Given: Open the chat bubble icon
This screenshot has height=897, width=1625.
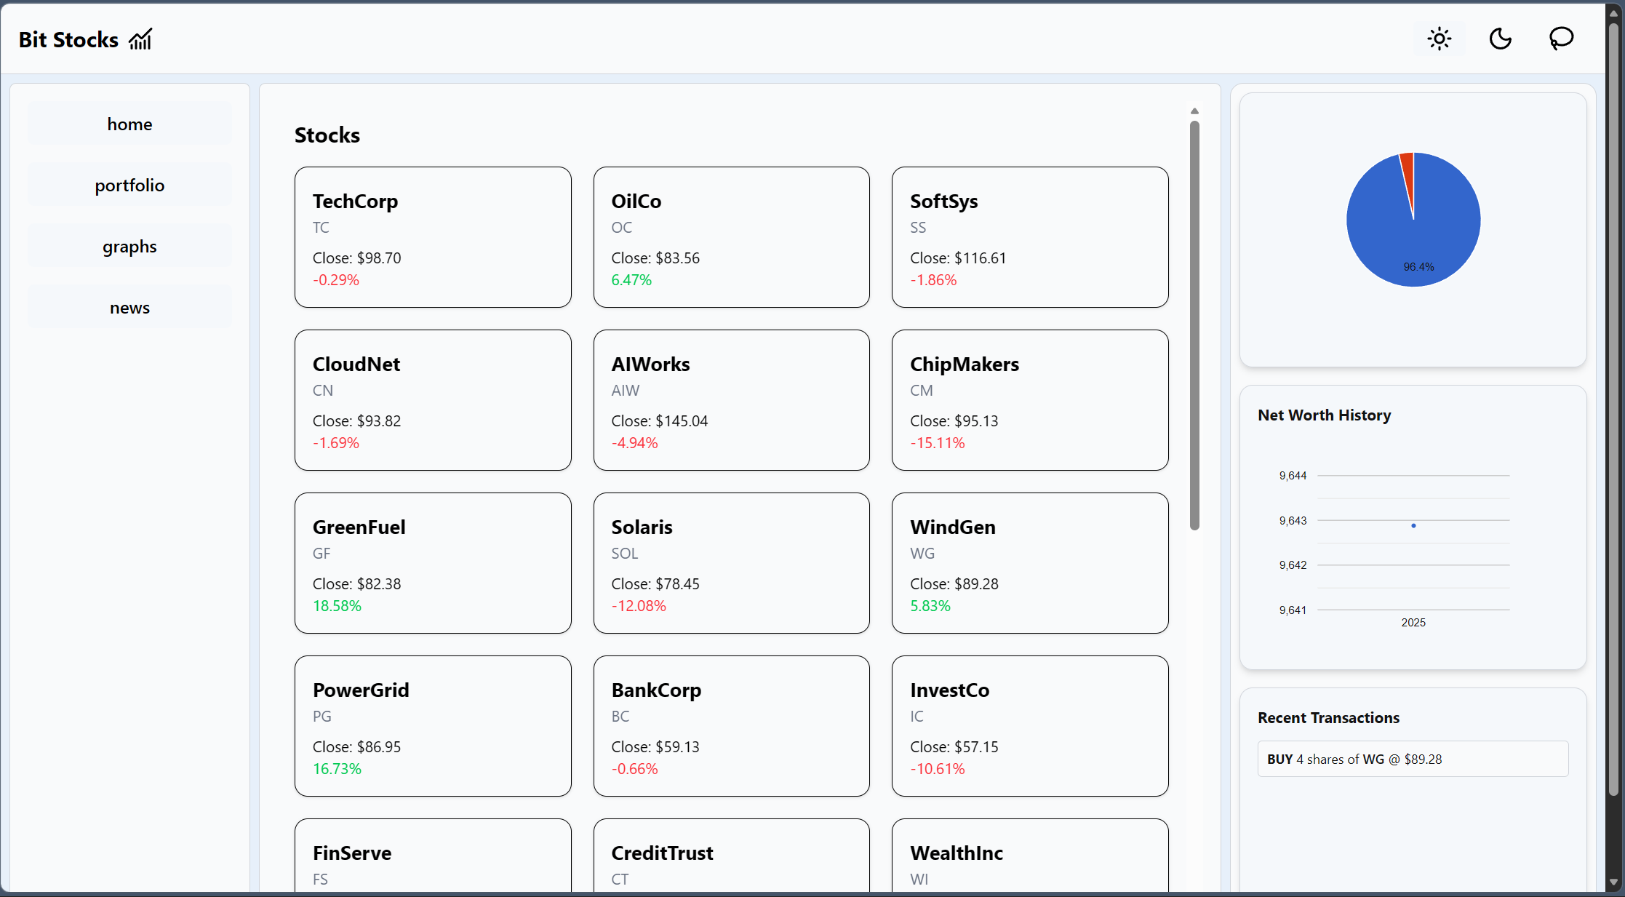Looking at the screenshot, I should click(x=1561, y=39).
